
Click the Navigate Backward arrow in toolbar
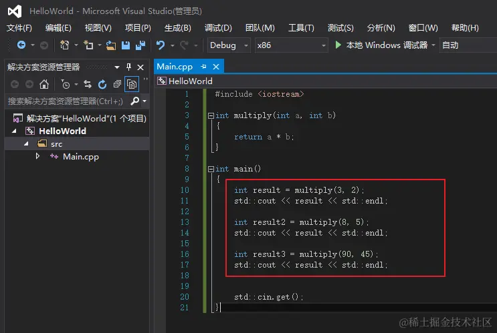pos(21,45)
